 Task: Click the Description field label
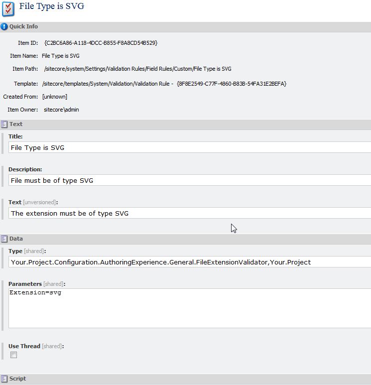25,169
